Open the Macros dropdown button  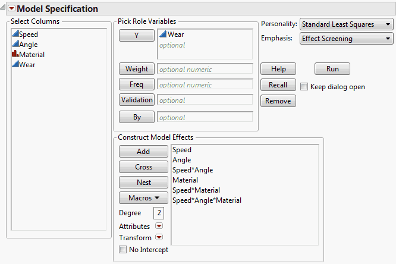point(143,198)
